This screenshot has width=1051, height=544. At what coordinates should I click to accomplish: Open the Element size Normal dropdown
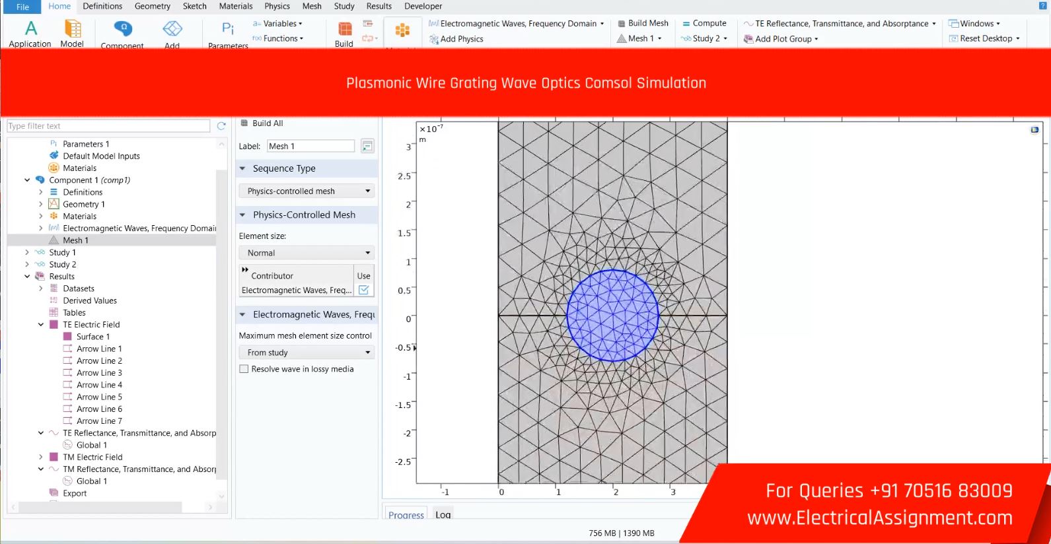click(307, 253)
